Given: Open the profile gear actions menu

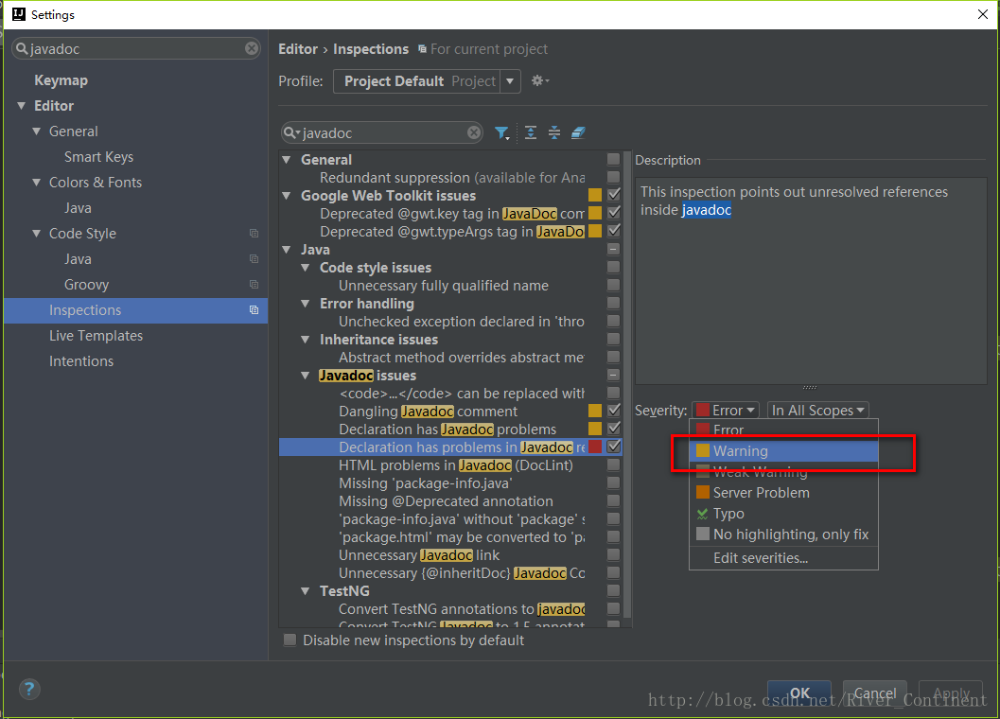Looking at the screenshot, I should pos(540,81).
